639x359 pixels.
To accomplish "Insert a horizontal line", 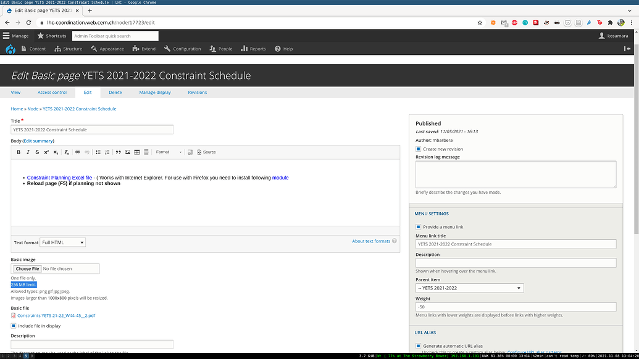I will coord(146,152).
